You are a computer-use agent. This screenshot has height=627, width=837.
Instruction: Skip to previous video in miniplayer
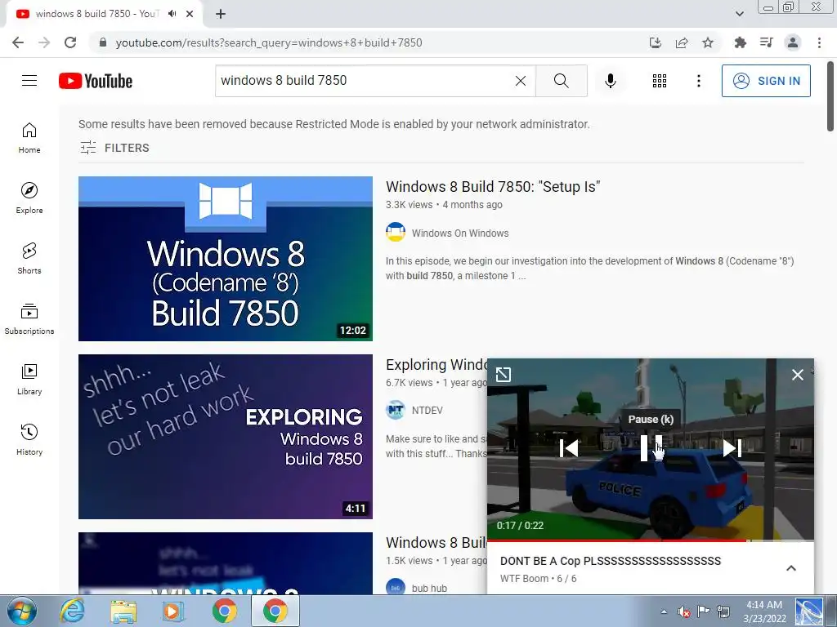[569, 448]
